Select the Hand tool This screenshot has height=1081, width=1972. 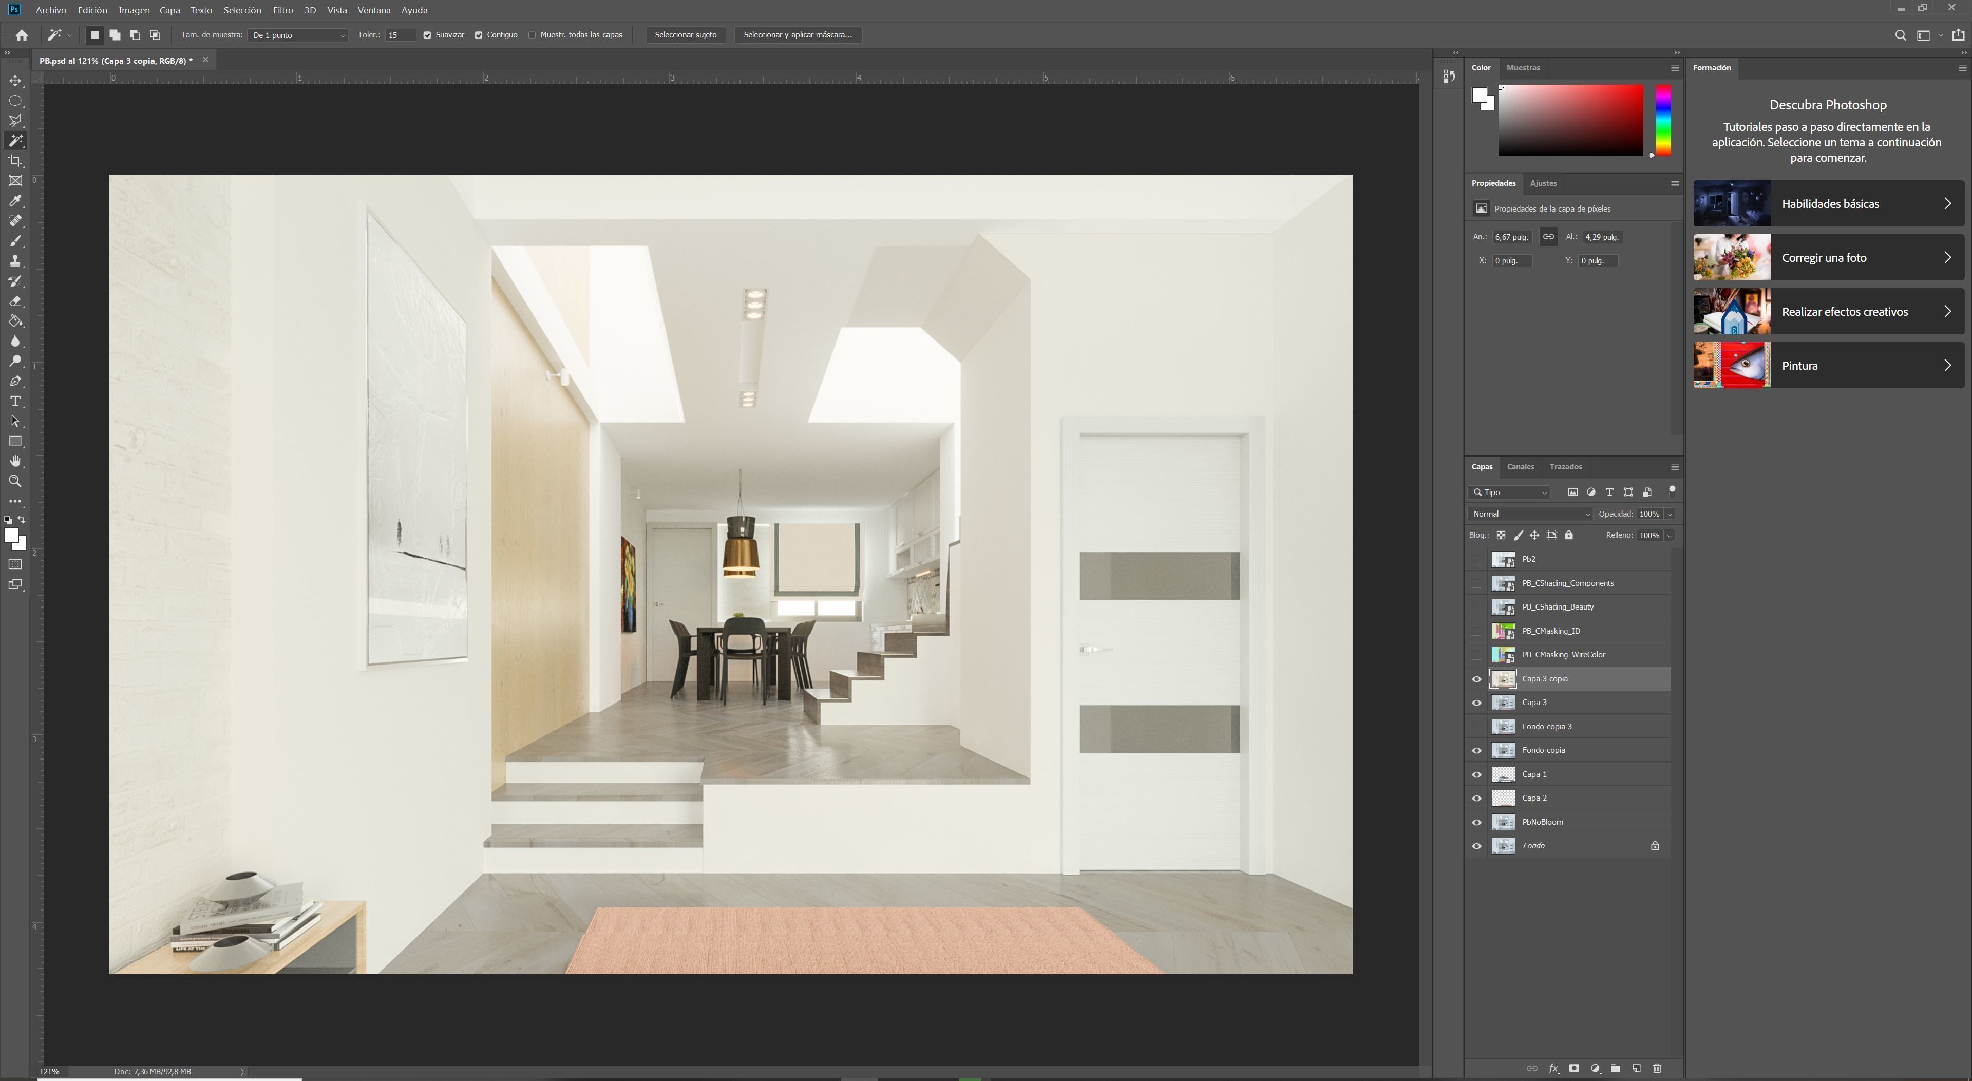(15, 461)
